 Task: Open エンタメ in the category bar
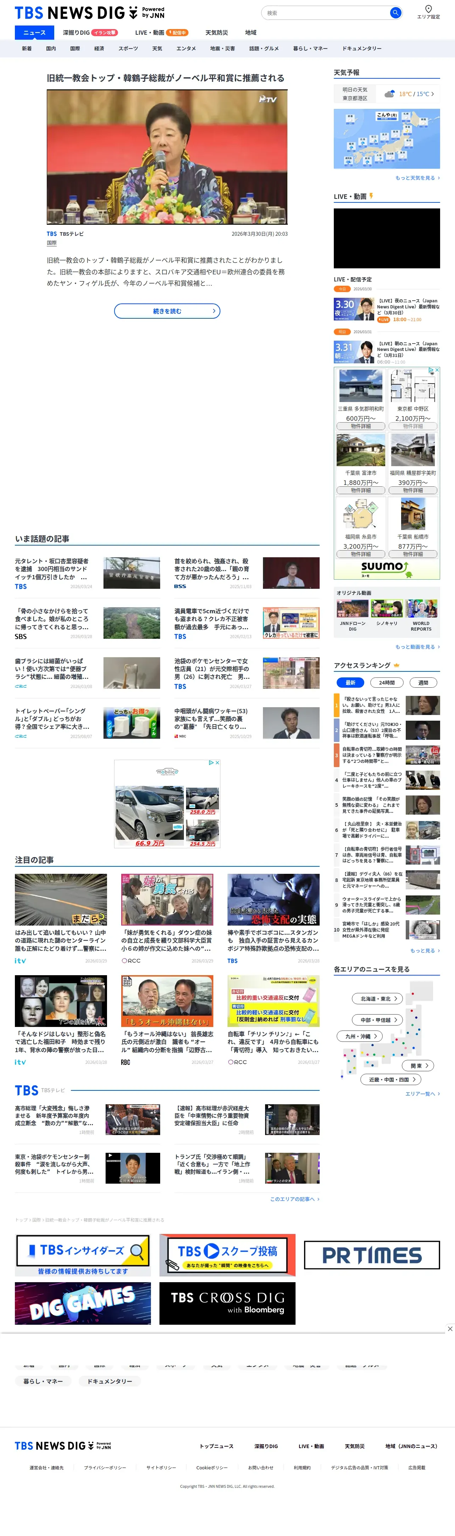(186, 48)
